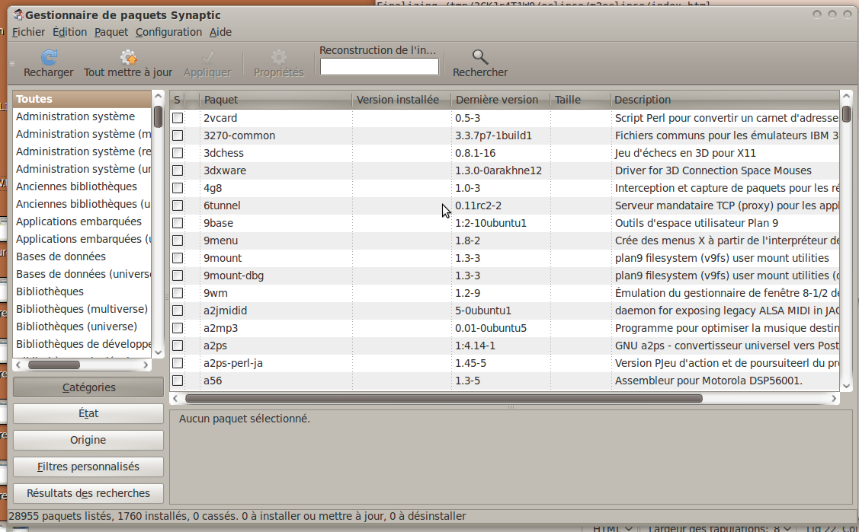
Task: Tick the a2ps package checkbox
Action: tap(178, 346)
